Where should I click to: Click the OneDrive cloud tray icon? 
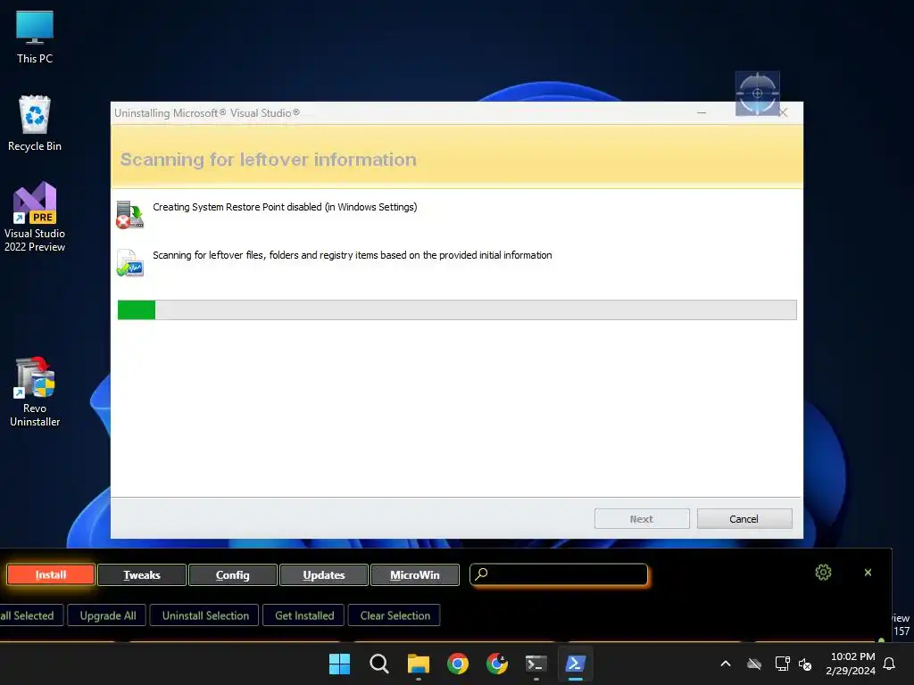point(754,664)
